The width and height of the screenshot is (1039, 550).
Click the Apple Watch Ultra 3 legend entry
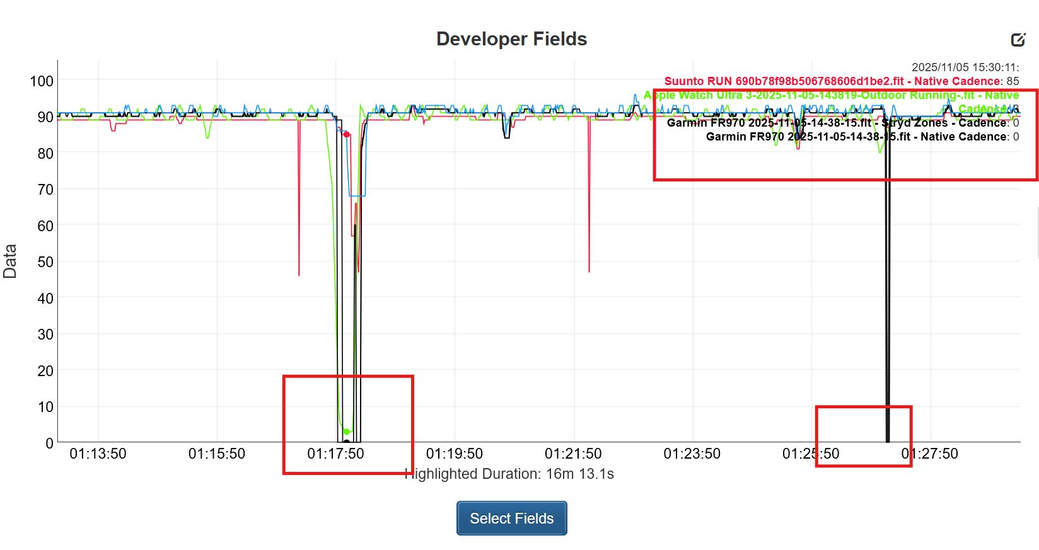pyautogui.click(x=831, y=96)
